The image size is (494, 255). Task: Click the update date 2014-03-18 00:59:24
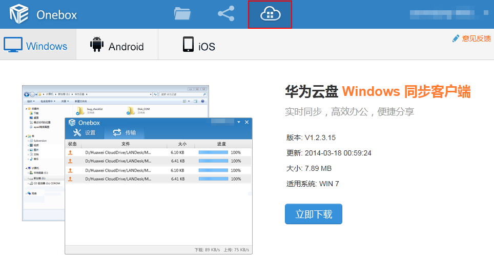pos(338,153)
